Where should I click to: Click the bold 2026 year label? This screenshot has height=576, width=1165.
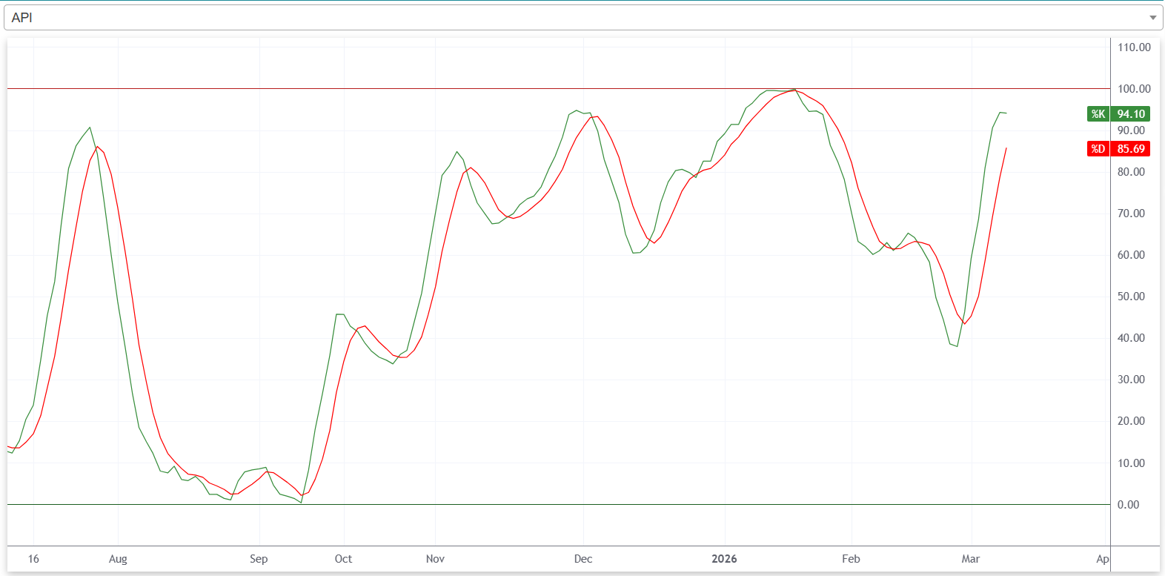724,559
